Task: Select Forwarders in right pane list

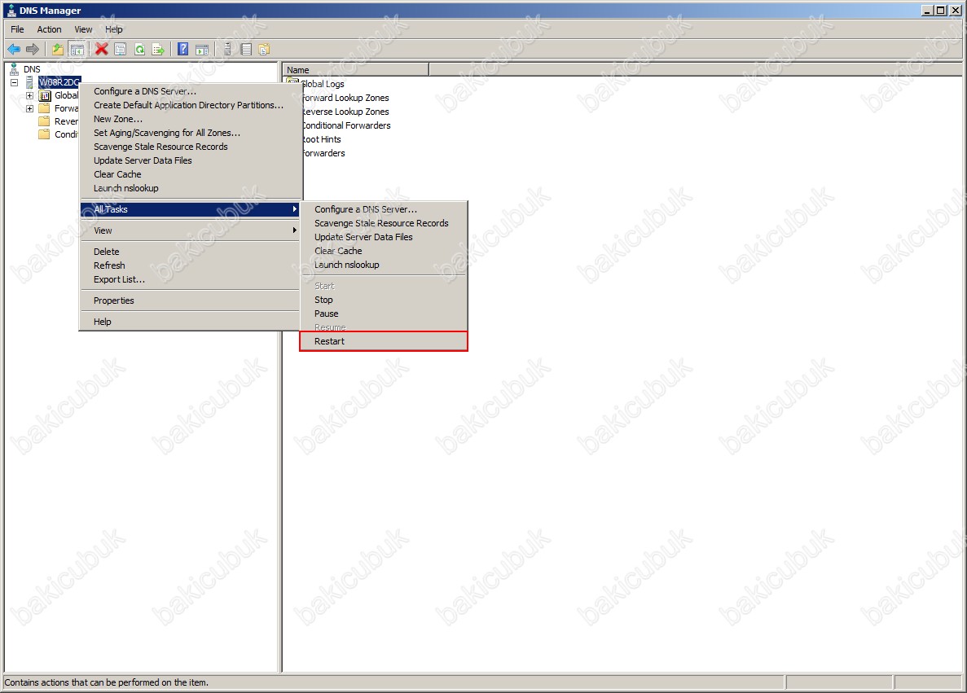Action: 323,154
